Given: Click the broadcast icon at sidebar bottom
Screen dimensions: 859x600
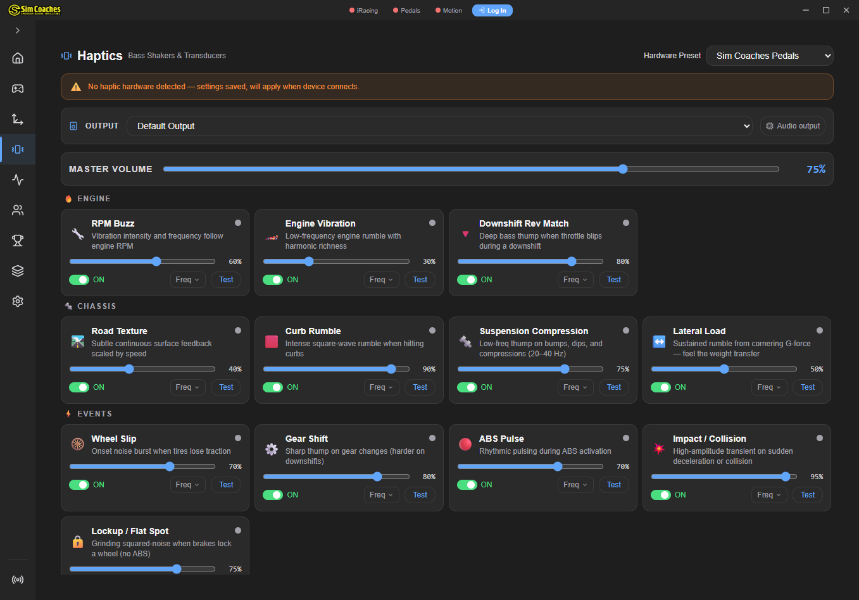Looking at the screenshot, I should point(17,579).
